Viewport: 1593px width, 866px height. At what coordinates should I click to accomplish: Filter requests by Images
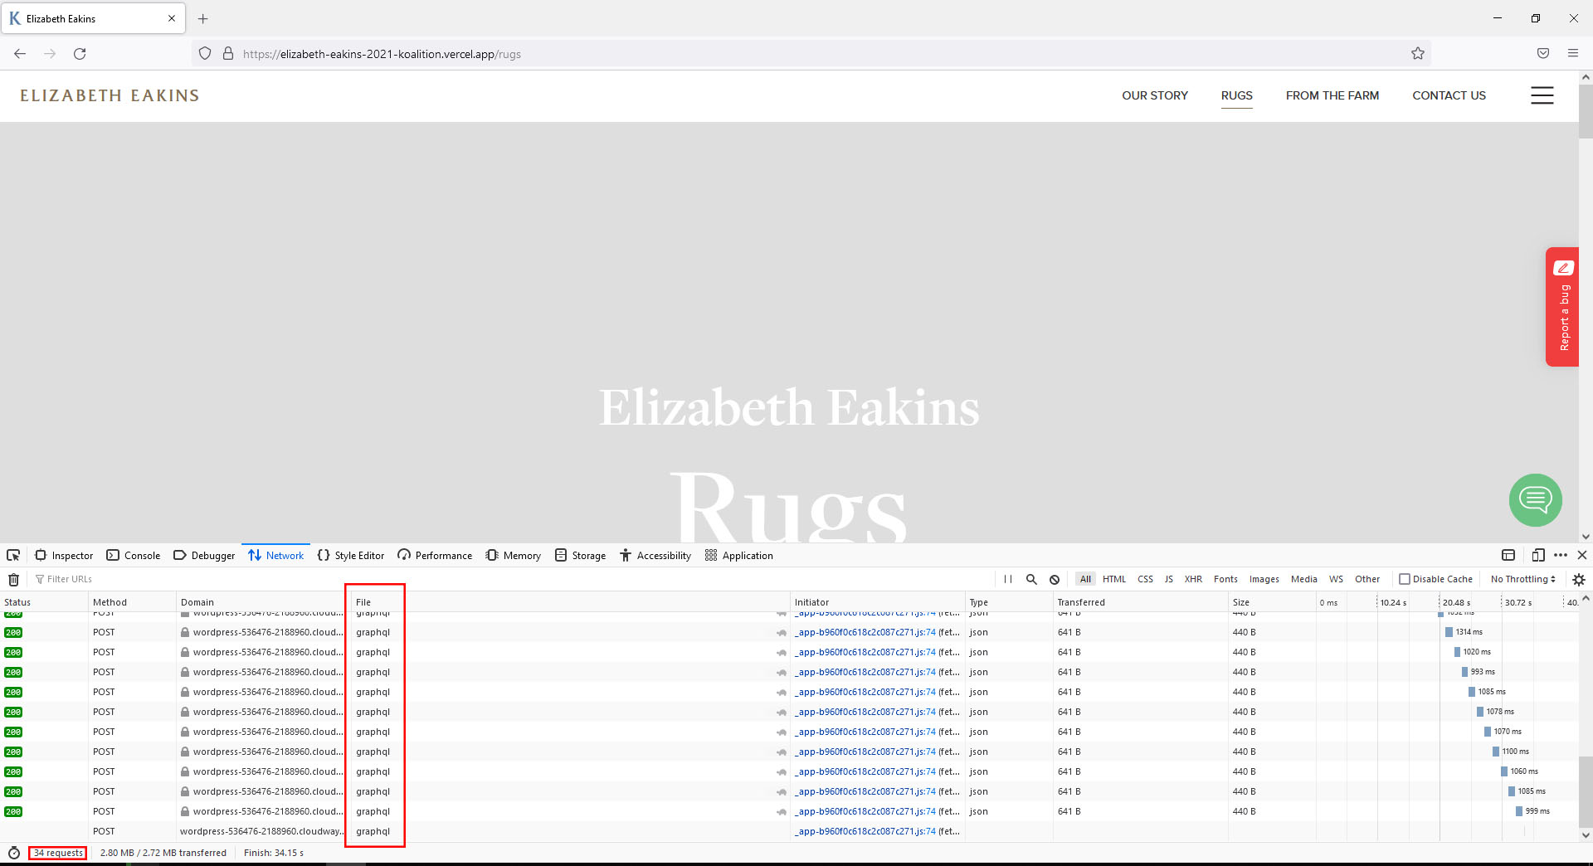click(1264, 579)
